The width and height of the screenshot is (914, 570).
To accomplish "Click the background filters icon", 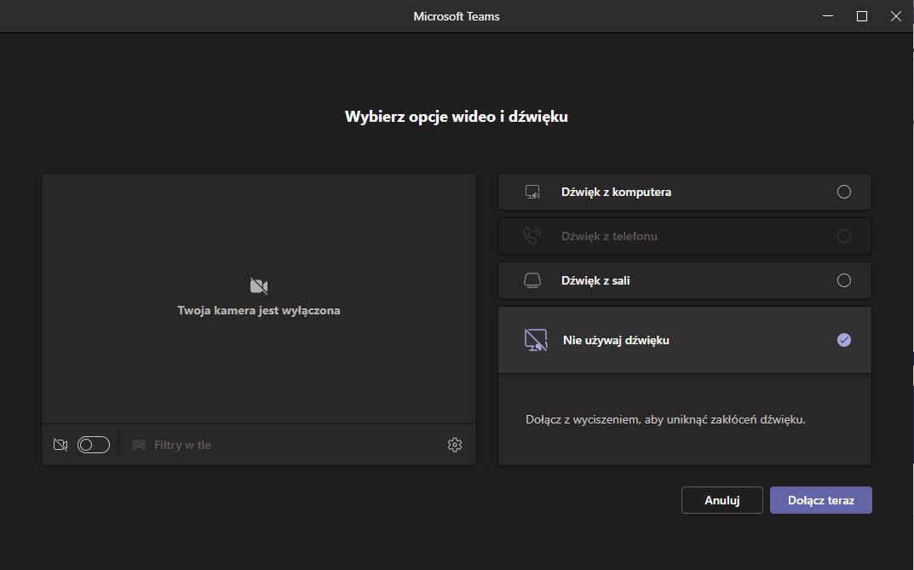I will (x=139, y=445).
